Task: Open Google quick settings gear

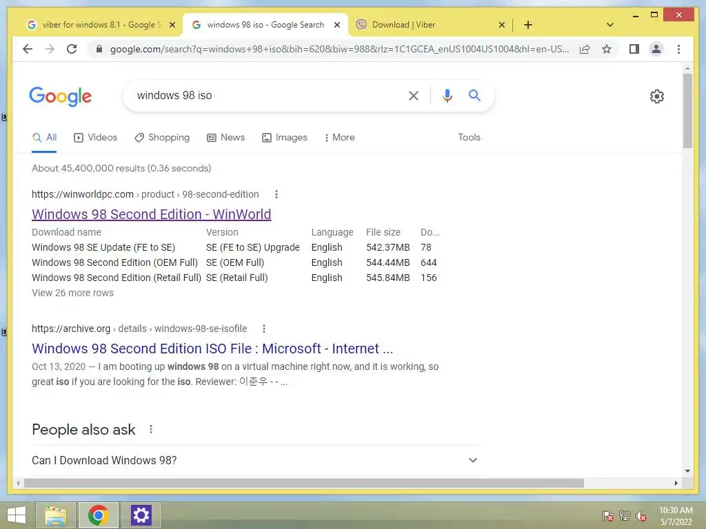Action: coord(656,96)
